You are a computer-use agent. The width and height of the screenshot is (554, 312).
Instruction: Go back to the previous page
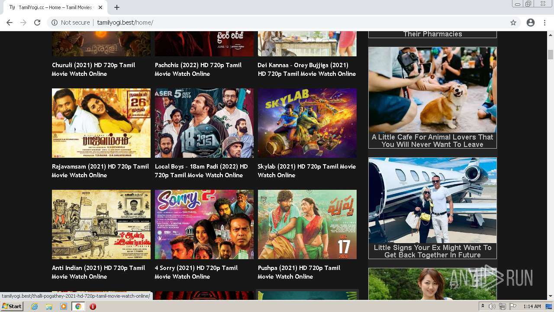(10, 23)
